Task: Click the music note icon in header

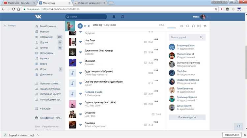Action: pos(122,16)
